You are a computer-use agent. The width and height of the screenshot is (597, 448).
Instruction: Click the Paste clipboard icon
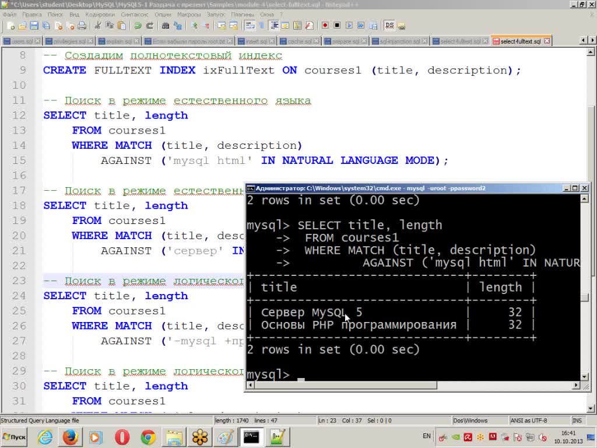pyautogui.click(x=121, y=26)
